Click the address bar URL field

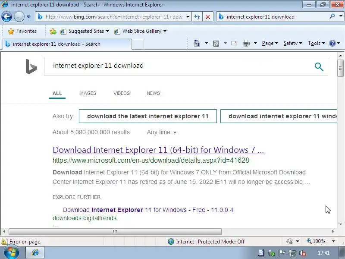[x=114, y=17]
